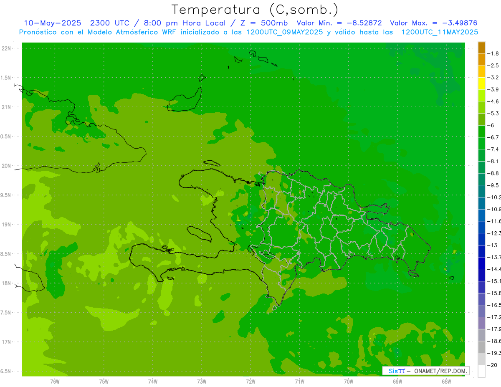Click the '75W' longitude label
The image size is (501, 387).
coord(104,382)
